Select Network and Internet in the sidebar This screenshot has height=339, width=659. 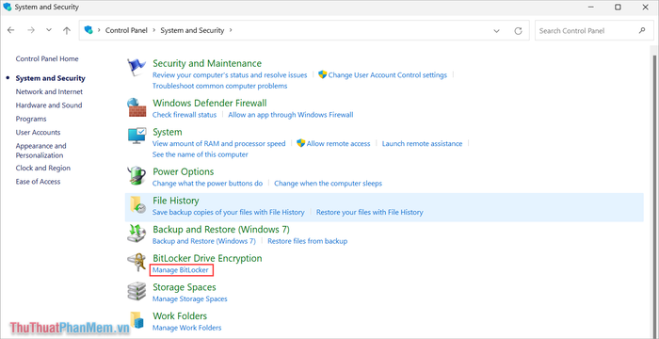pyautogui.click(x=49, y=91)
